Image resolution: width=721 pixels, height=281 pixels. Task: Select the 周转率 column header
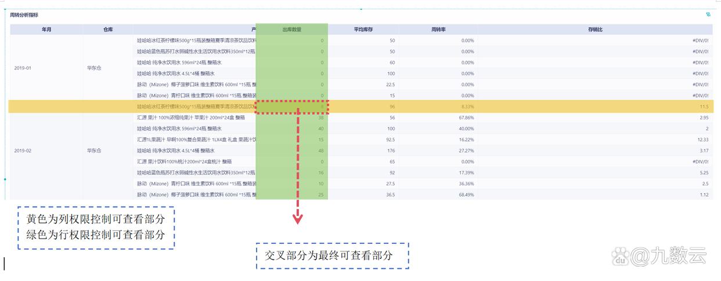coord(438,29)
